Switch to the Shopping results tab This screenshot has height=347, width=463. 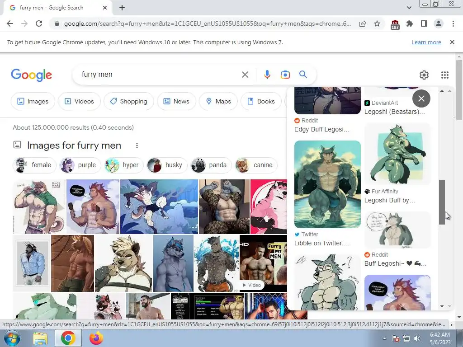[x=129, y=101]
